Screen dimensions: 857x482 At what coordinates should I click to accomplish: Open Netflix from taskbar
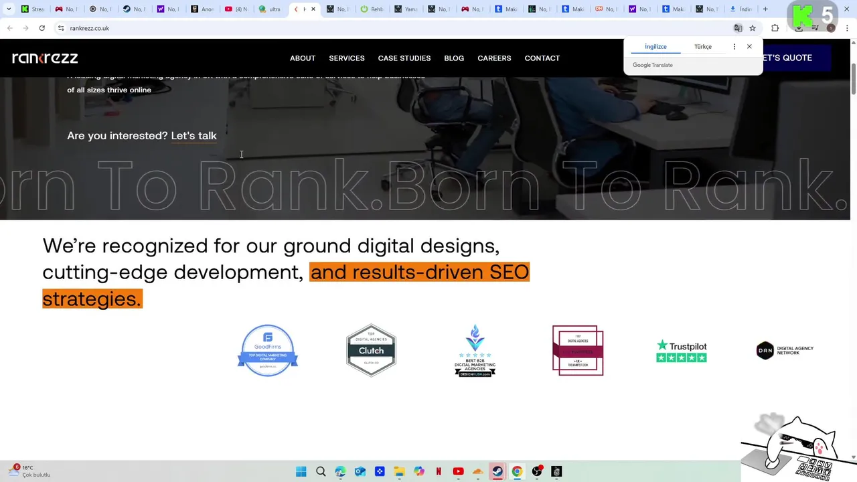point(439,471)
